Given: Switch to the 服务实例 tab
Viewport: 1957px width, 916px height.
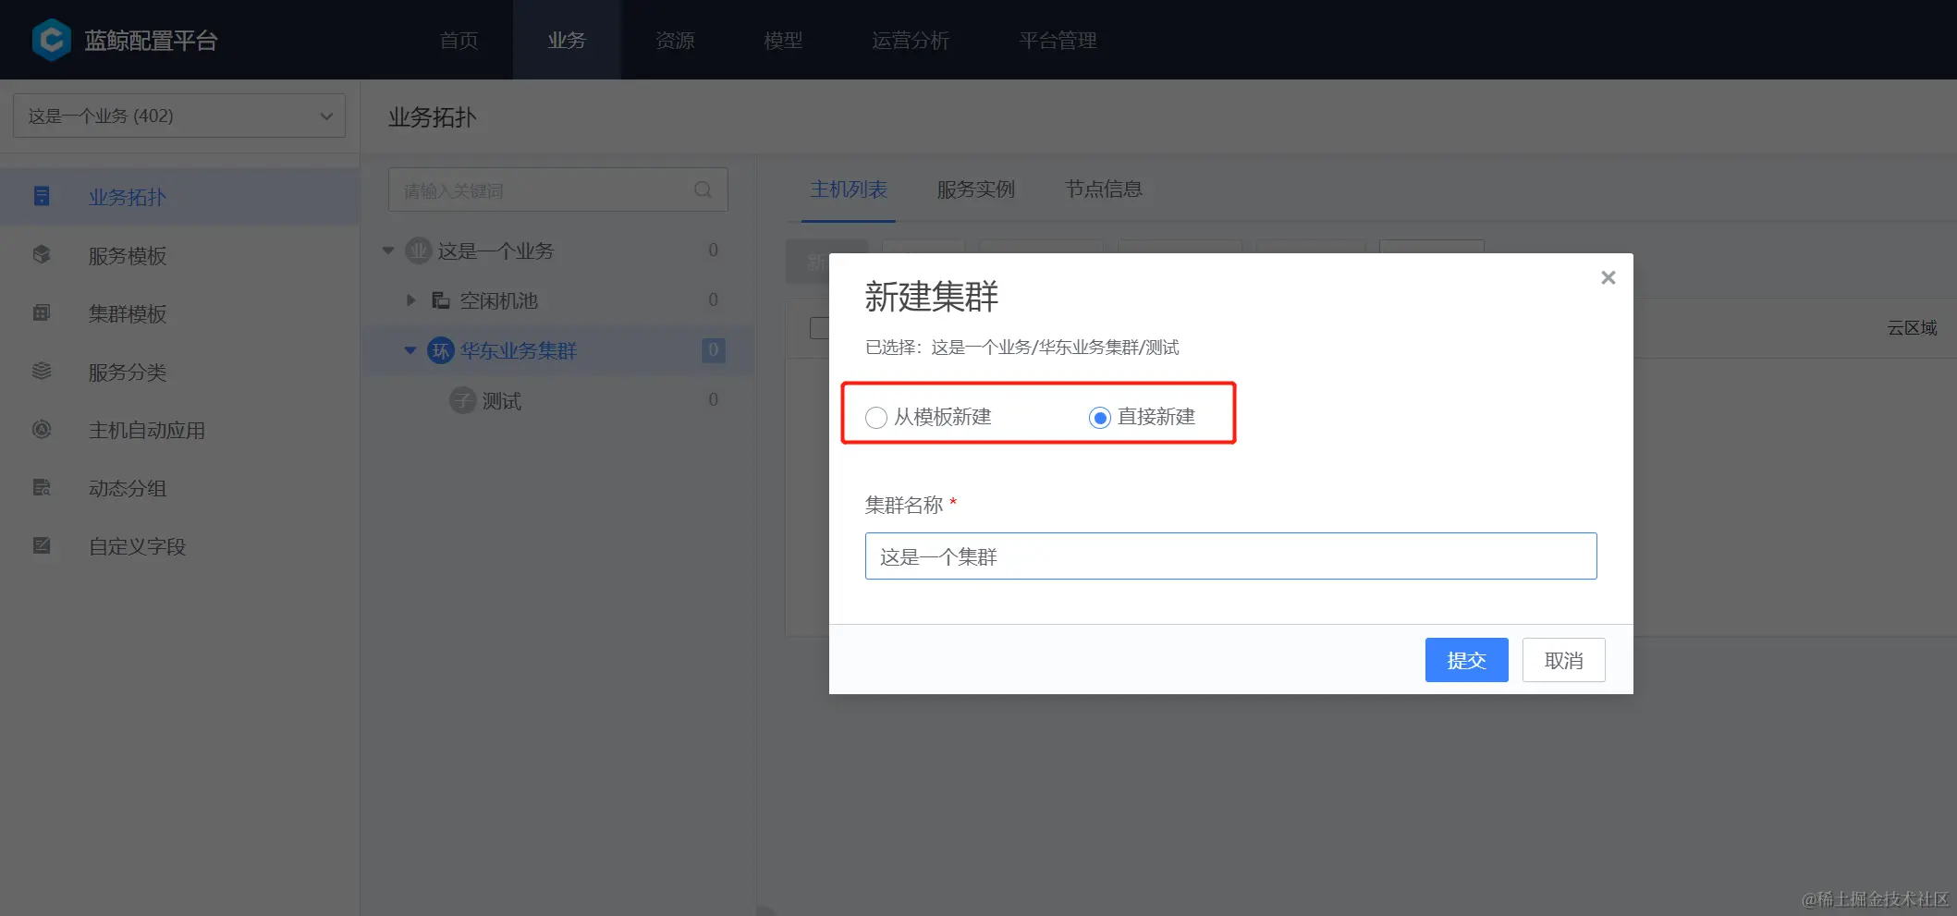Looking at the screenshot, I should tap(975, 189).
